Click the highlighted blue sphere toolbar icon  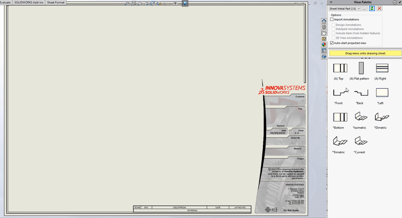185,3
